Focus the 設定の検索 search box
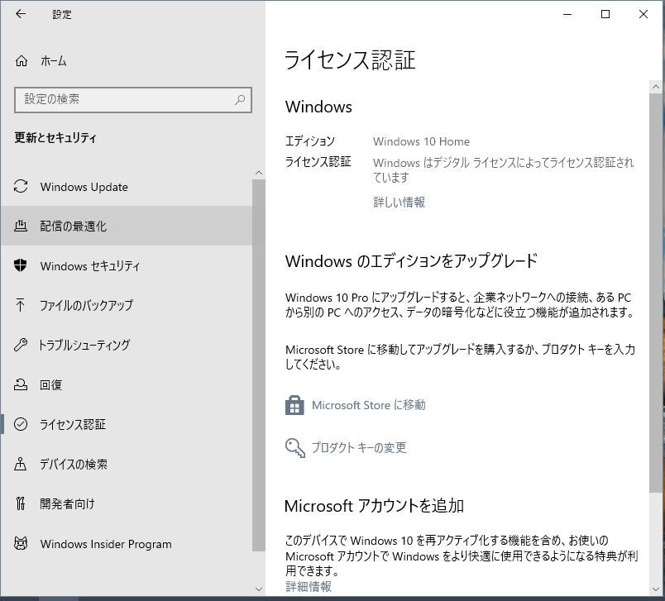This screenshot has width=665, height=601. point(132,99)
